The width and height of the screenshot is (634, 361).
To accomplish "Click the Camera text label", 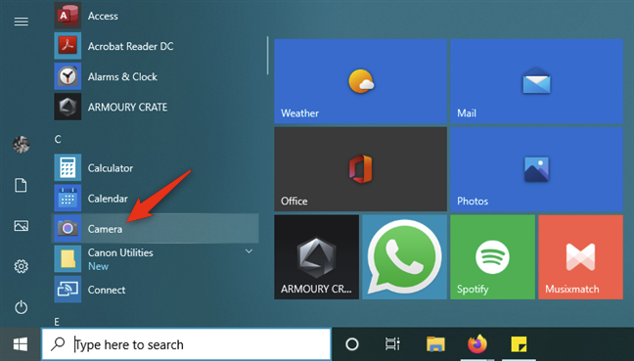I will click(x=105, y=229).
